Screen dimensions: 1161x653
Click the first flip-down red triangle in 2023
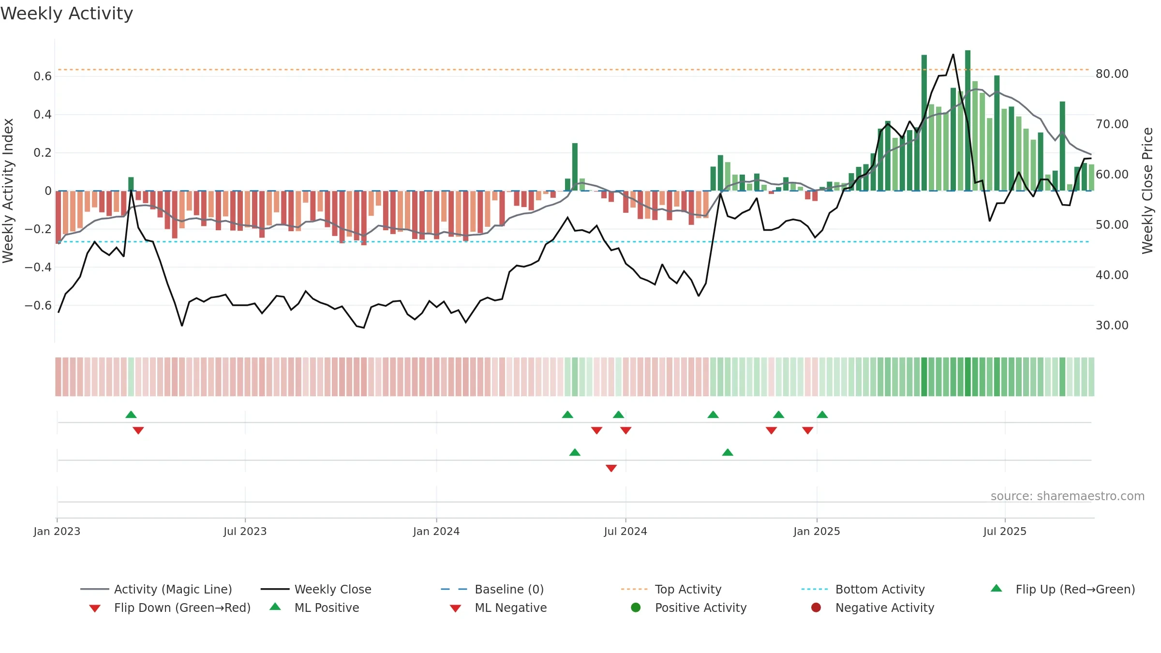pos(138,430)
